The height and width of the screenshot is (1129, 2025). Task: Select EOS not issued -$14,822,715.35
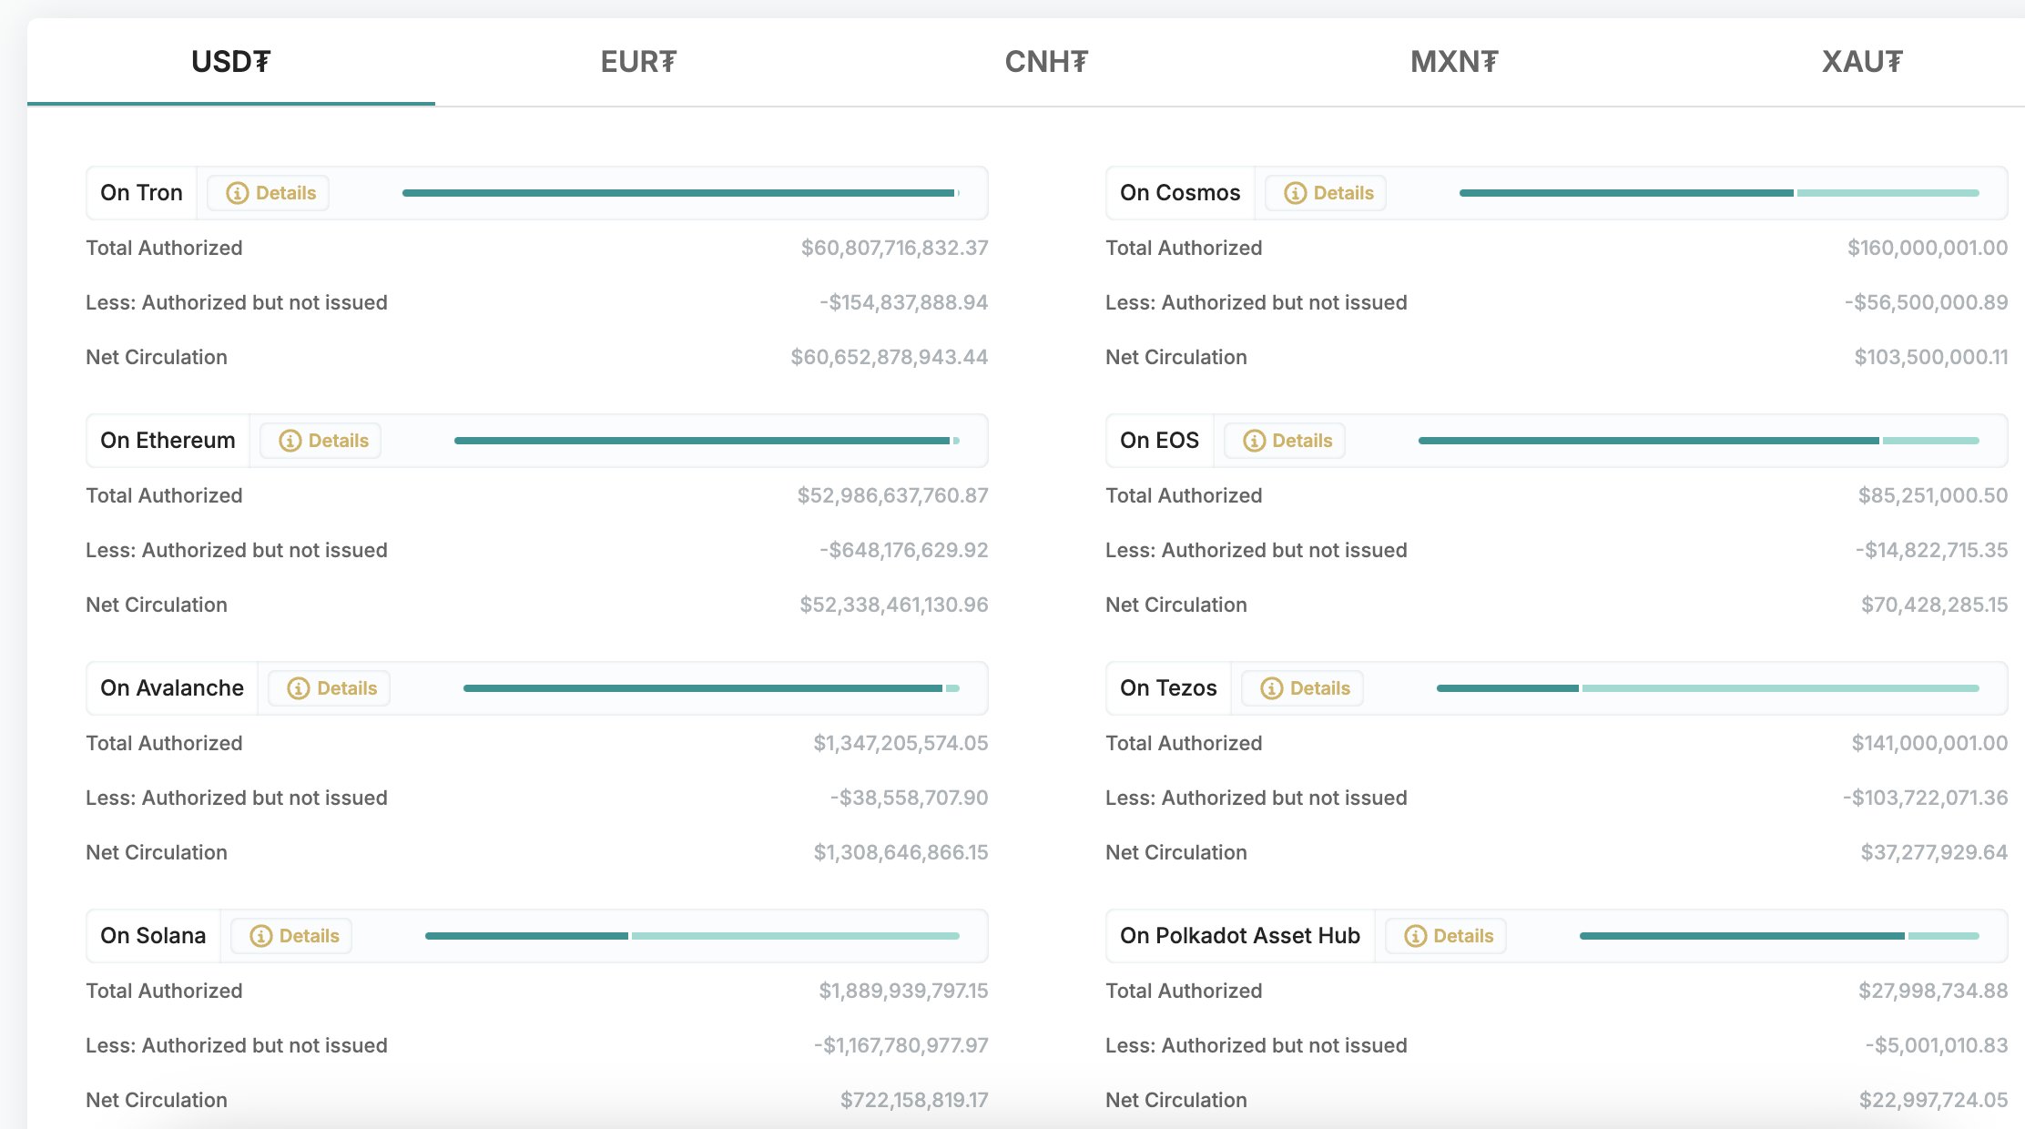coord(1931,550)
